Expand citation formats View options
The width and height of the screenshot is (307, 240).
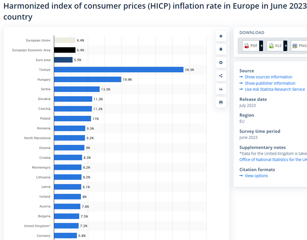coord(256,176)
